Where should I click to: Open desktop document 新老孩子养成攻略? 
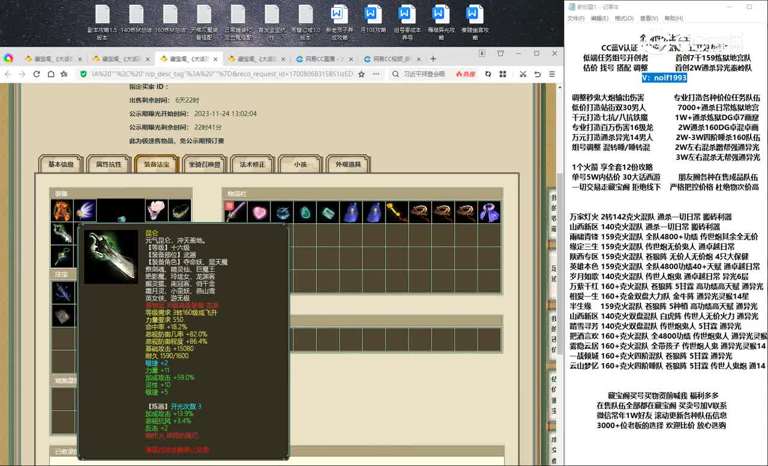click(x=340, y=23)
